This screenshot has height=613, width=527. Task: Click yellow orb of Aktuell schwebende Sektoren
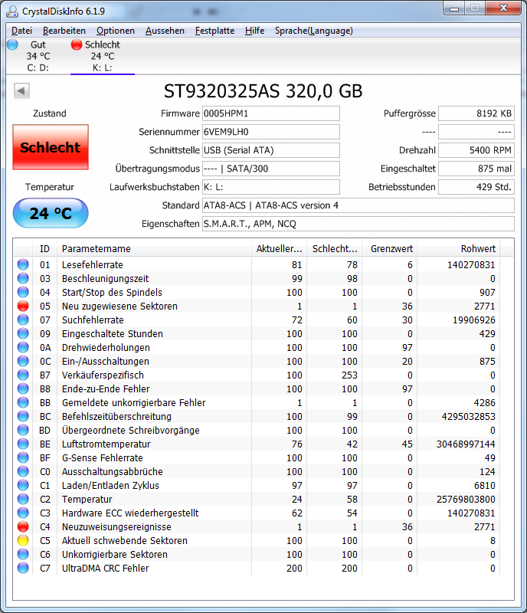coord(23,540)
